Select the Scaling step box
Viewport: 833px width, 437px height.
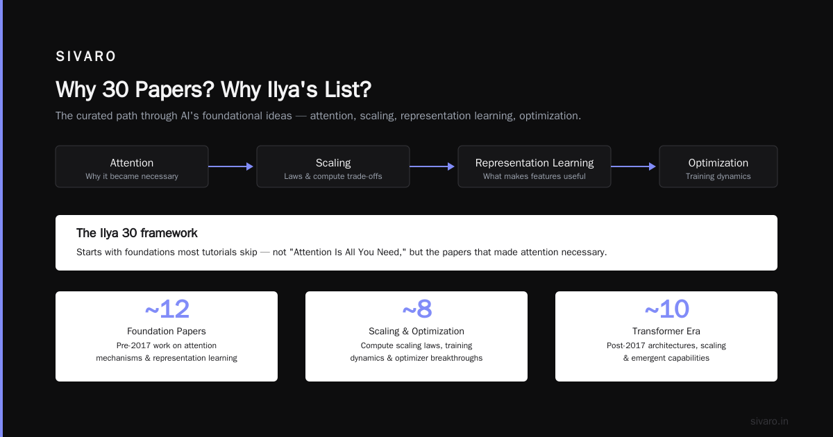pyautogui.click(x=333, y=166)
